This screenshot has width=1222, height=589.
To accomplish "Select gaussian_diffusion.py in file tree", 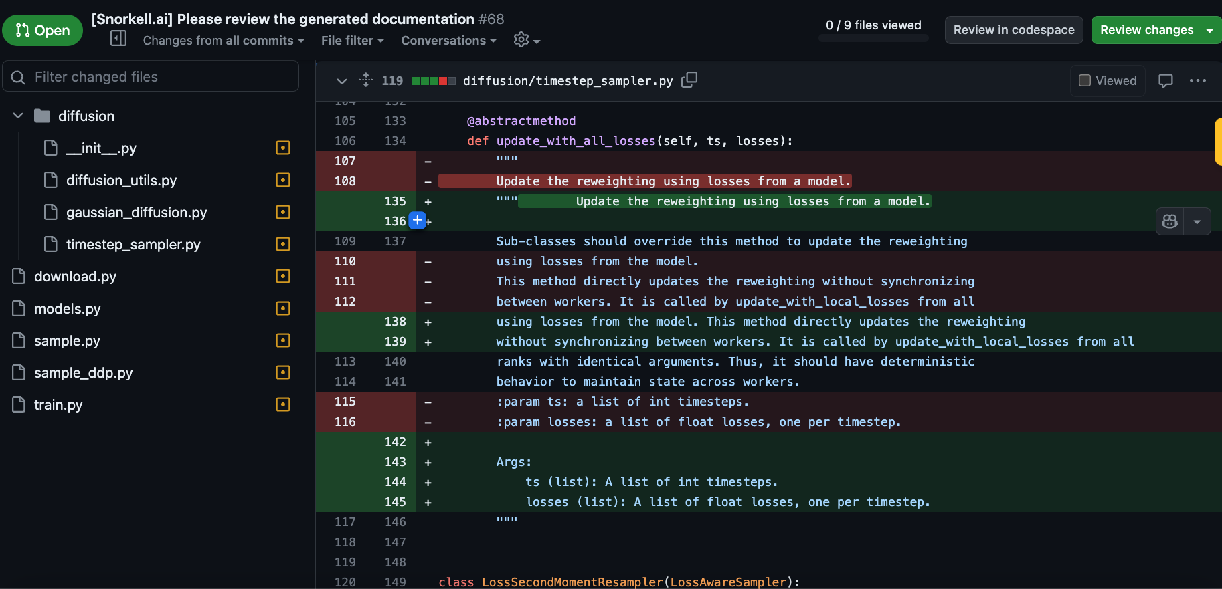I will (137, 213).
